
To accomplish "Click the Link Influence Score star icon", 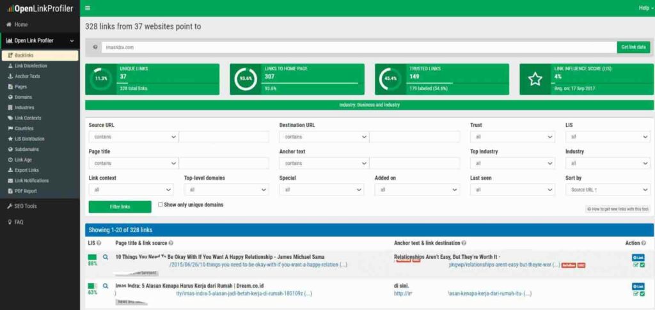I will point(535,79).
